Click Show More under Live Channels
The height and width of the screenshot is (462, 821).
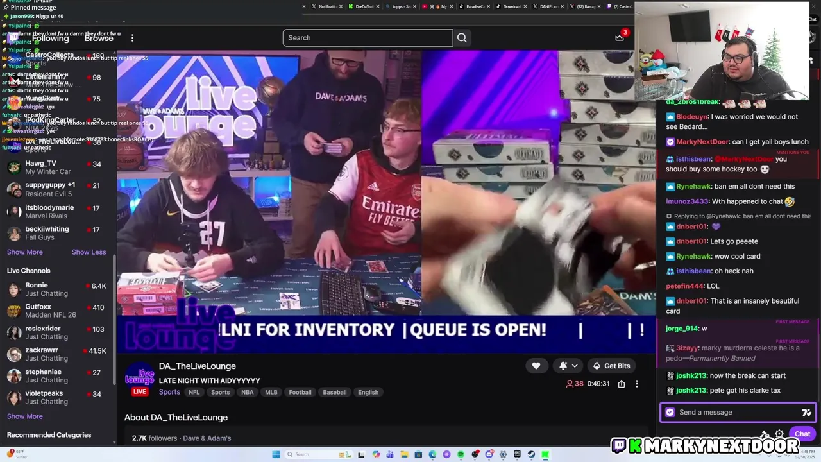pyautogui.click(x=25, y=416)
